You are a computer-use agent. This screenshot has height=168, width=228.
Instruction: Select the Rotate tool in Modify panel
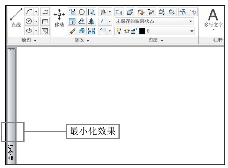pos(82,12)
